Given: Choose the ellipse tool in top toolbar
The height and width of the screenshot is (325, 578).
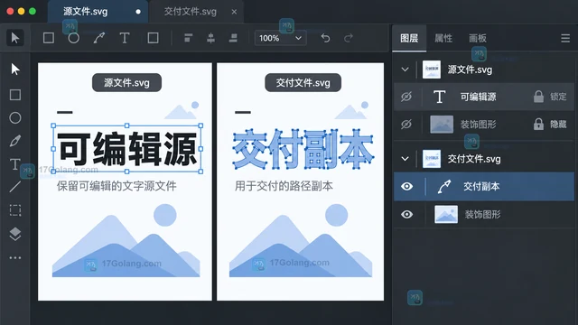Looking at the screenshot, I should coord(73,38).
